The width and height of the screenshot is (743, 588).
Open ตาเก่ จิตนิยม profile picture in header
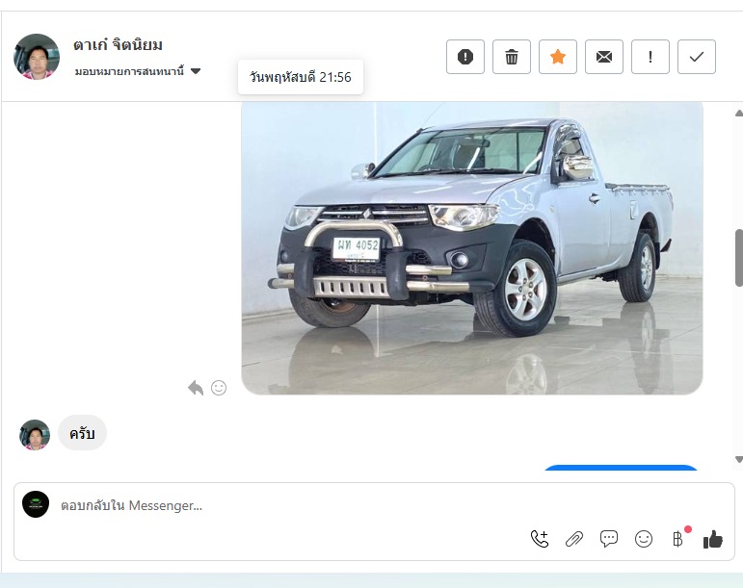37,57
